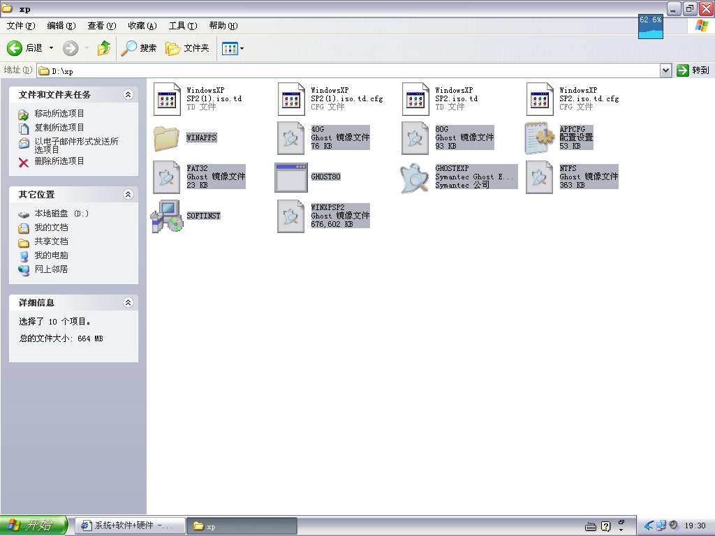The image size is (715, 536).
Task: Select the WINAPPS folder icon
Action: [166, 138]
